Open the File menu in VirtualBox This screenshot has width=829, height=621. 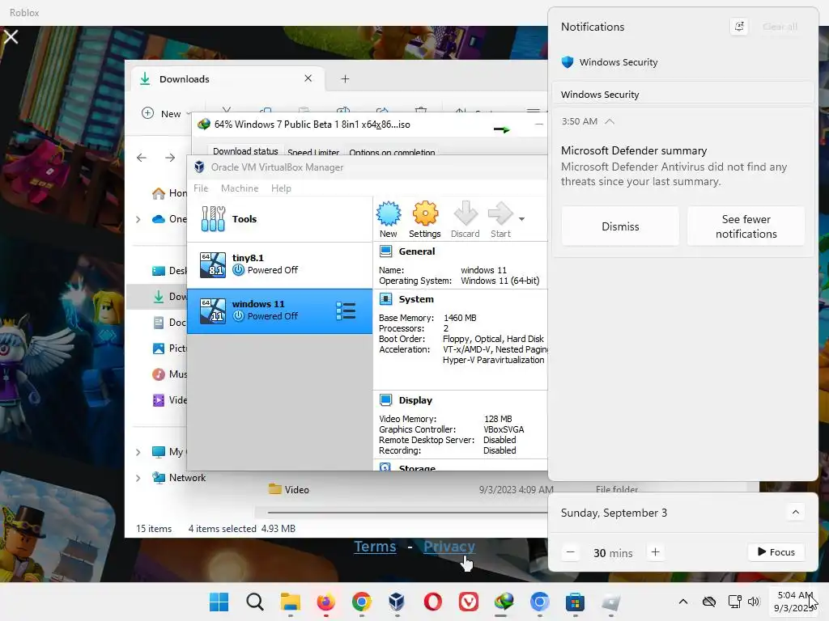click(x=201, y=188)
